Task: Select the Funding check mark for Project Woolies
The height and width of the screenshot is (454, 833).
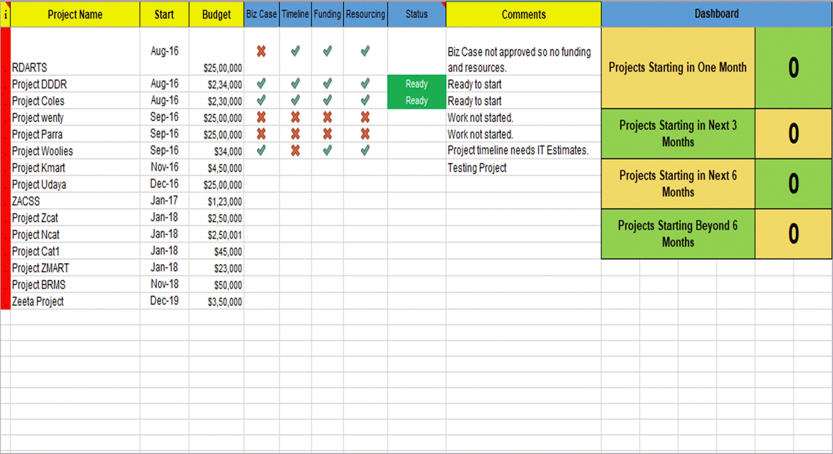Action: (327, 151)
